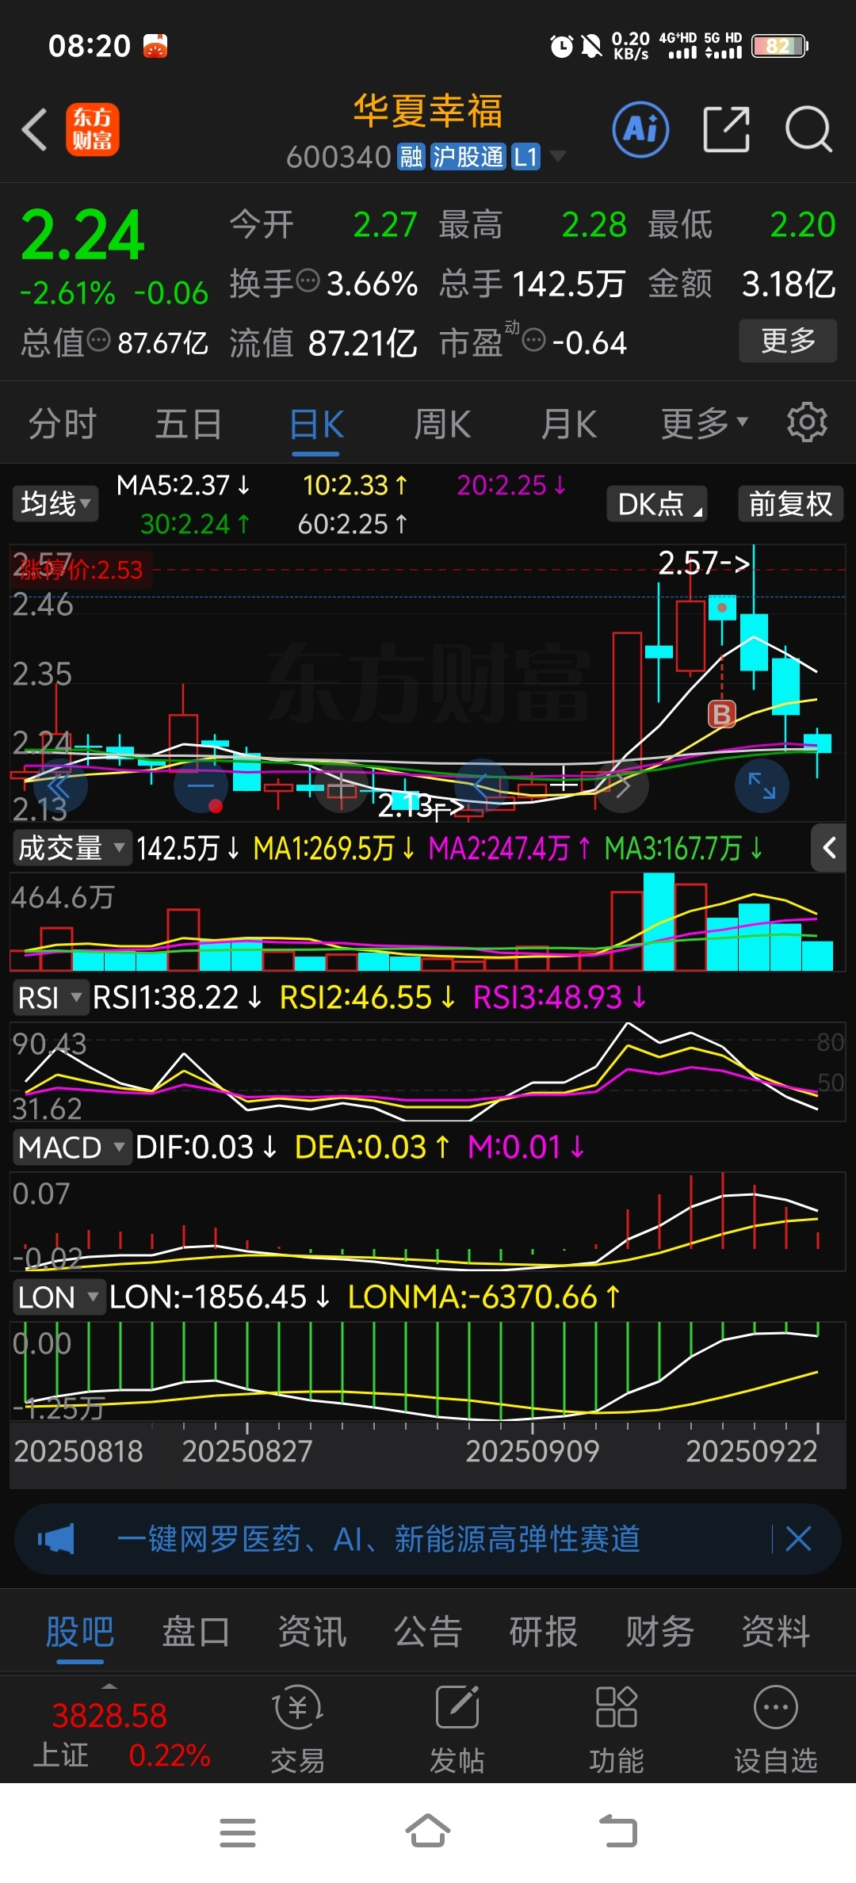
Task: Tap the B buy-point marker
Action: point(721,714)
